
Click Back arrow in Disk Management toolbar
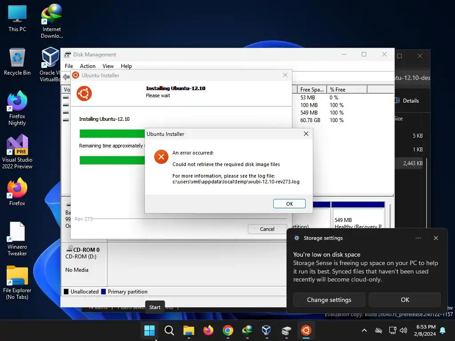(x=66, y=77)
